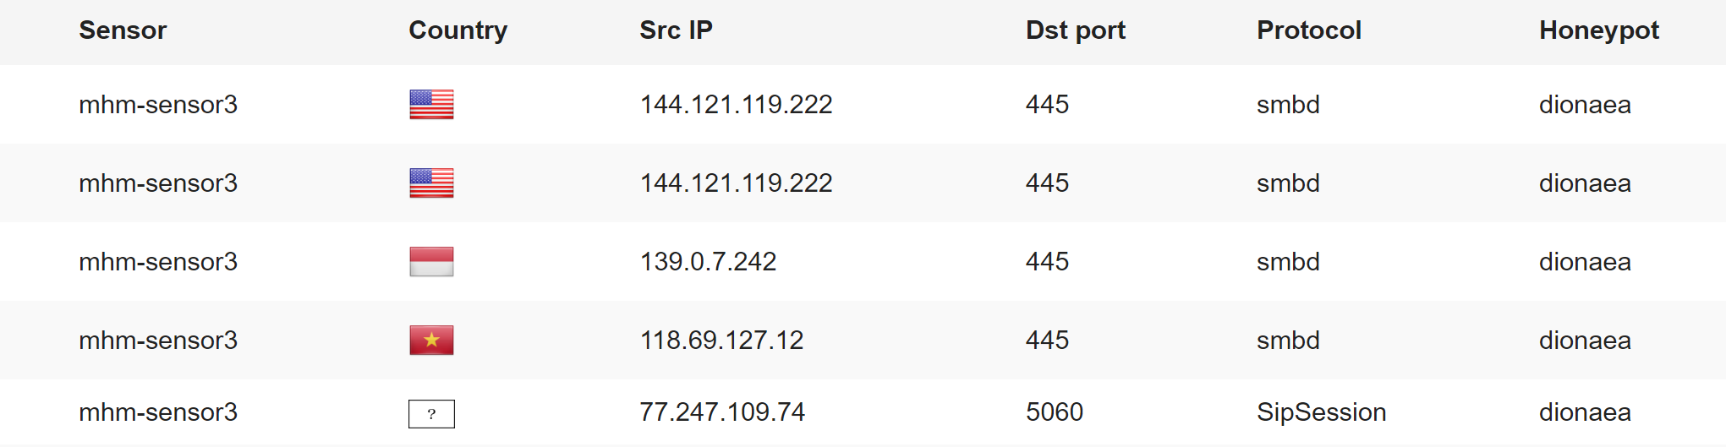Click the unknown country question mark icon
Viewport: 1726px width, 447px height.
pyautogui.click(x=431, y=414)
